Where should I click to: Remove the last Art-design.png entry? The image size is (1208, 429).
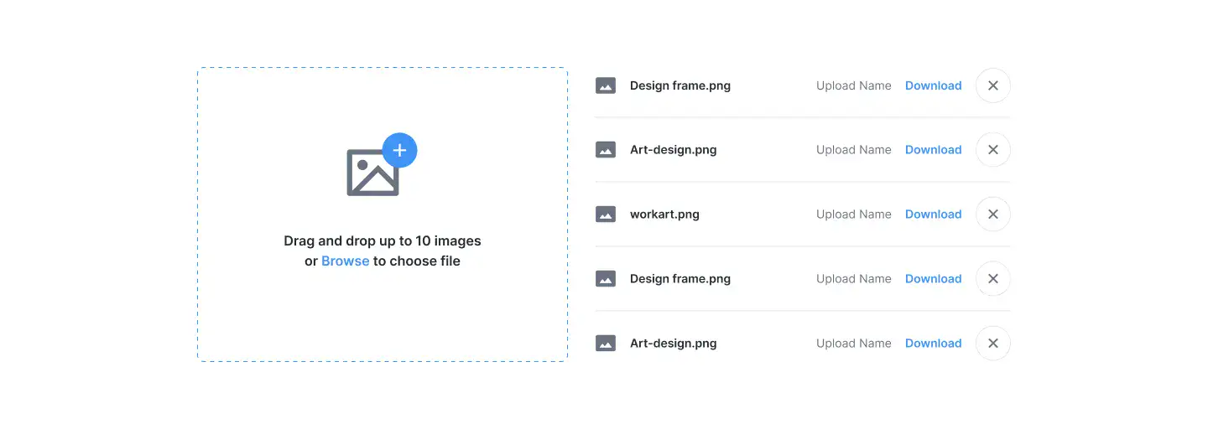(993, 344)
